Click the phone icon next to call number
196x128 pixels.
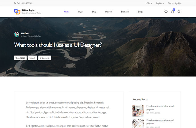(x=15, y=3)
